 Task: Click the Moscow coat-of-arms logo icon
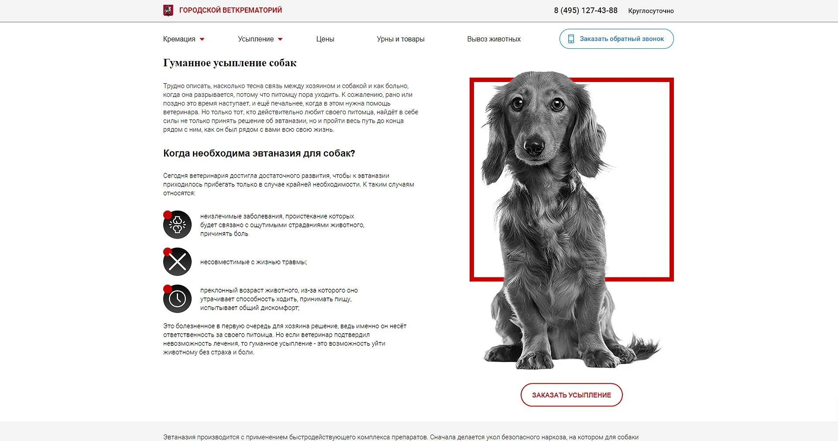click(168, 10)
